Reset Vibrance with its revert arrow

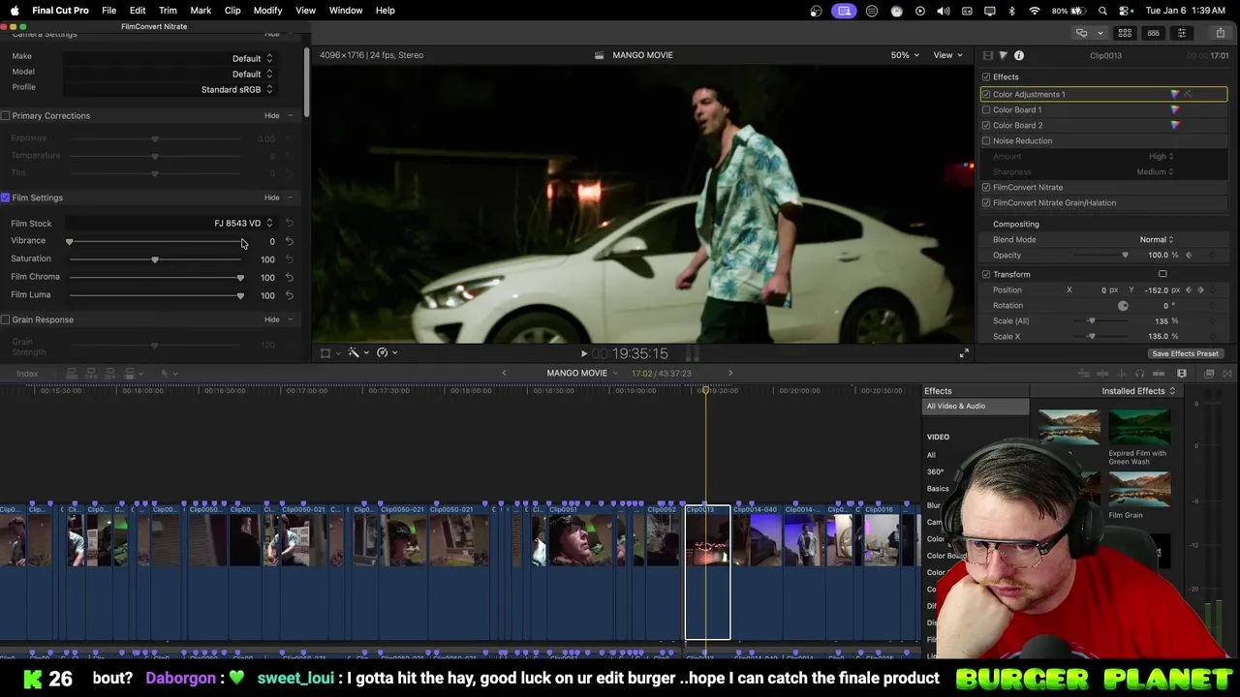[x=289, y=241]
